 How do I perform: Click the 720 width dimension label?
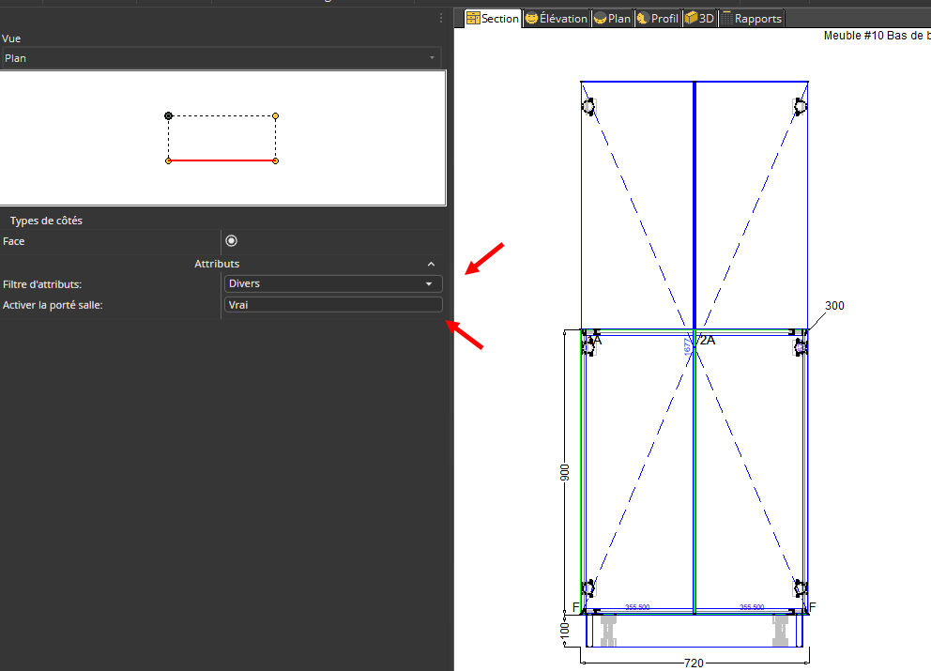pyautogui.click(x=694, y=663)
